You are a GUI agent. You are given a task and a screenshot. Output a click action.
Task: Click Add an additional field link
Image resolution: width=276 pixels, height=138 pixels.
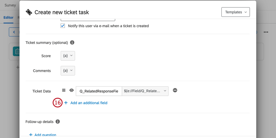89,103
